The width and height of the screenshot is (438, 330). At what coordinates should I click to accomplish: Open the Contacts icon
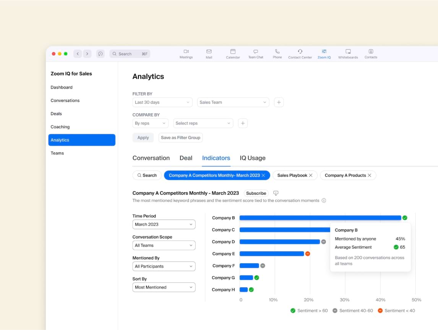click(x=370, y=53)
